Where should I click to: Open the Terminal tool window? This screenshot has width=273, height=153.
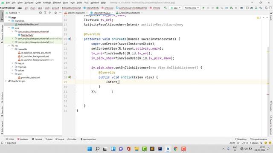pyautogui.click(x=37, y=139)
